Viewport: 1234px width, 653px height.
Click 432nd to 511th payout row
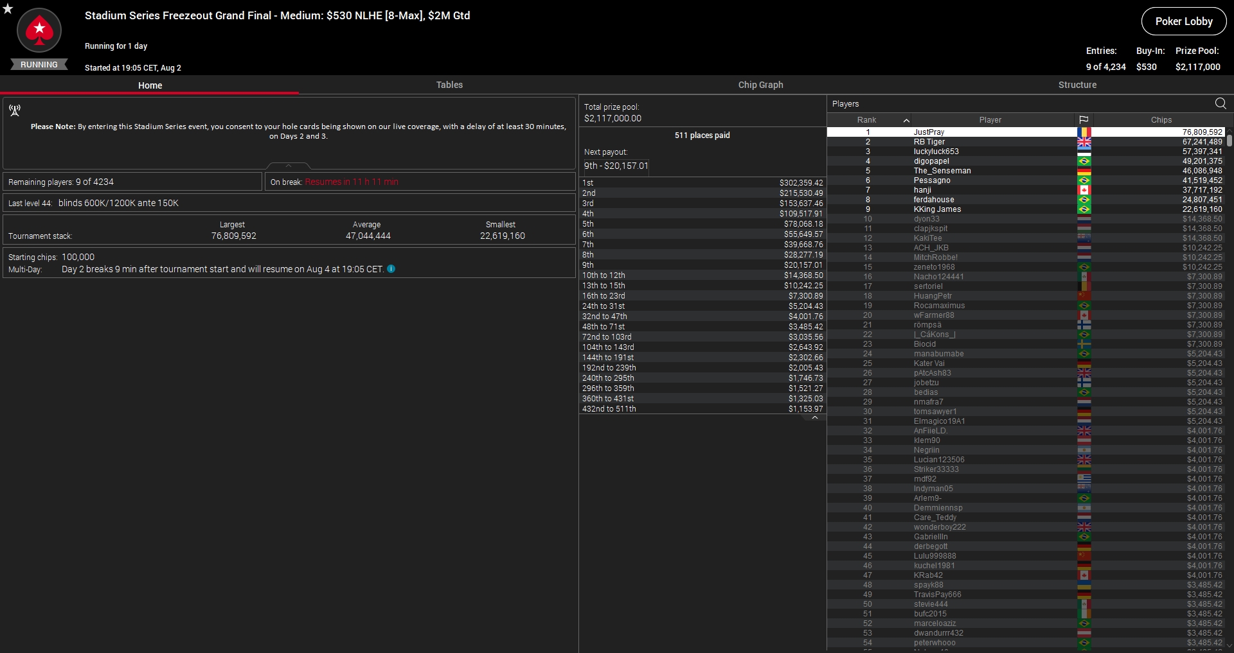pos(702,409)
